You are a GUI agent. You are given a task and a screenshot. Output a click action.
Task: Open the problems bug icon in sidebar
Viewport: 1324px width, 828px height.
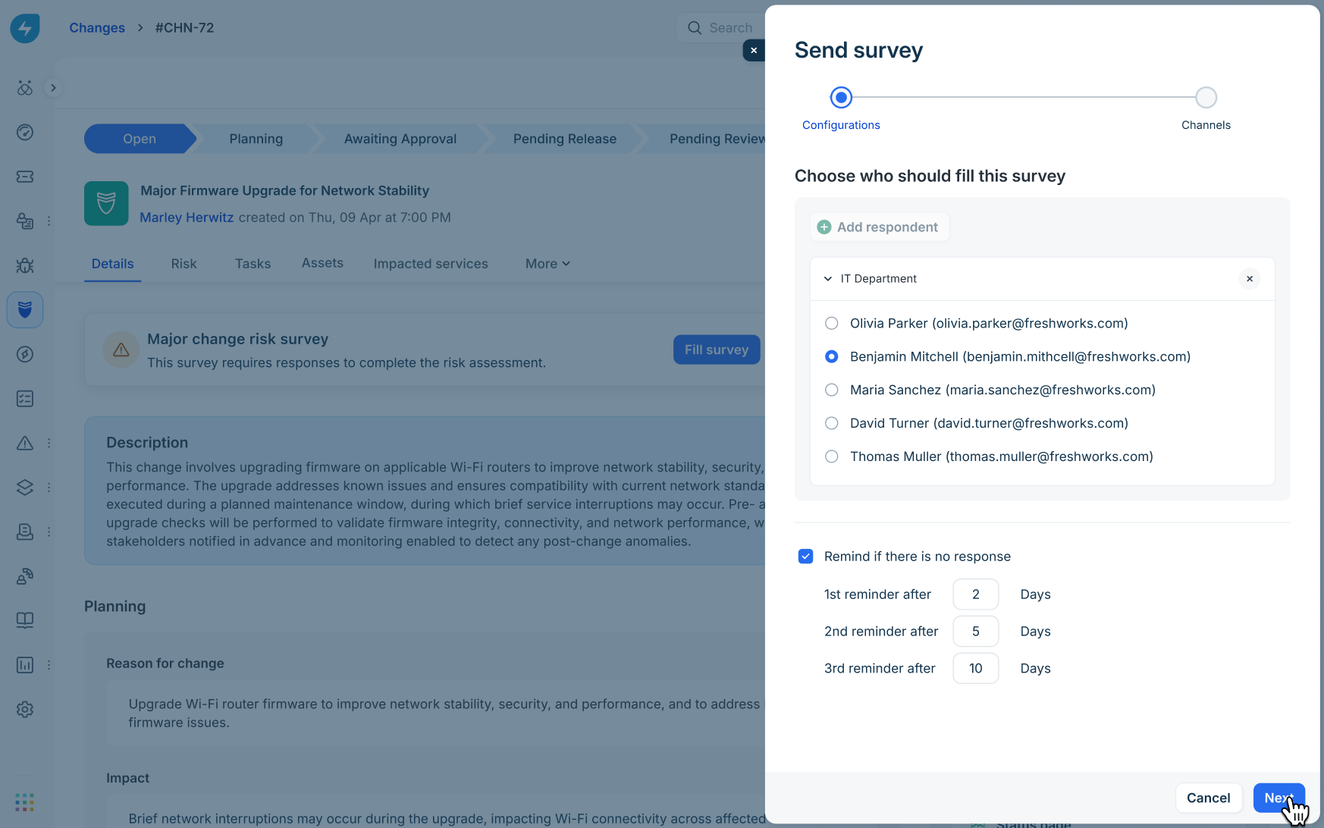[x=25, y=265]
